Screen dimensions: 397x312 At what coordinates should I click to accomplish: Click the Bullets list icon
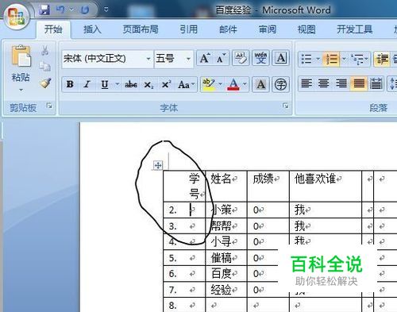tap(306, 59)
